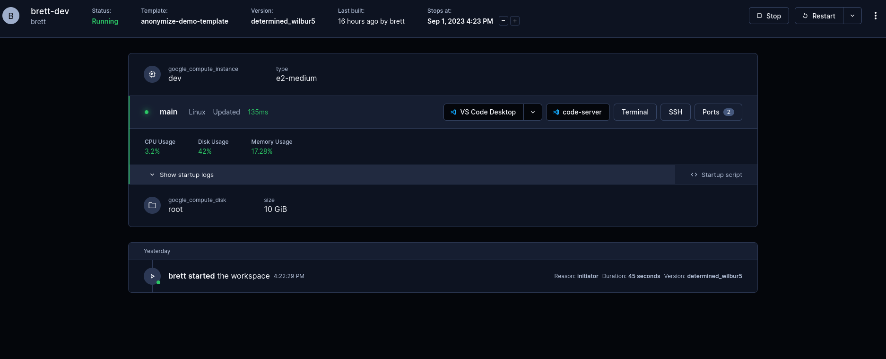This screenshot has height=359, width=886.
Task: Click the 10 GiB size value
Action: (x=275, y=210)
